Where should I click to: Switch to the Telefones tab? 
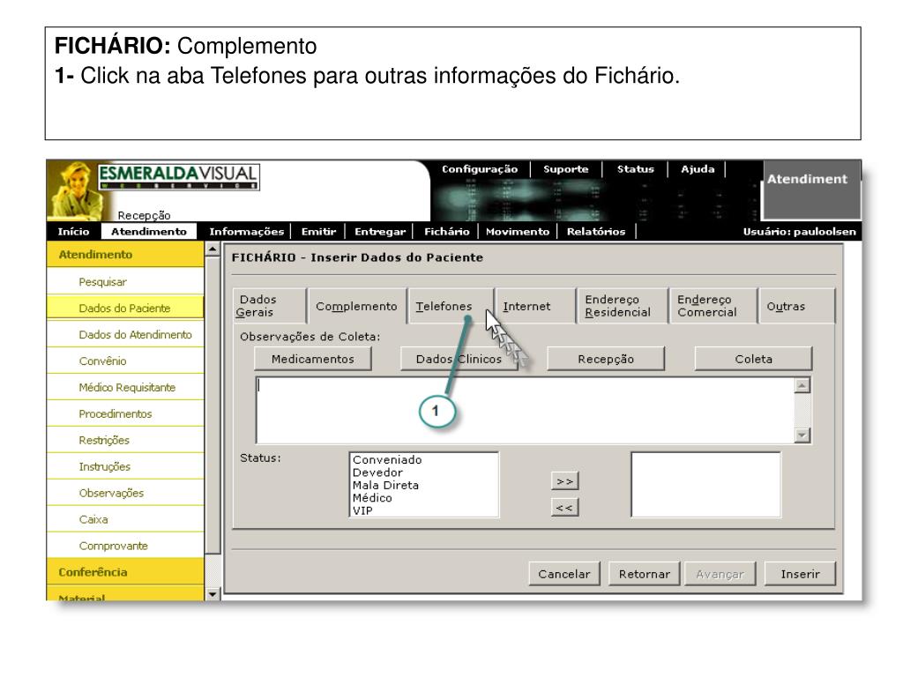(x=450, y=306)
